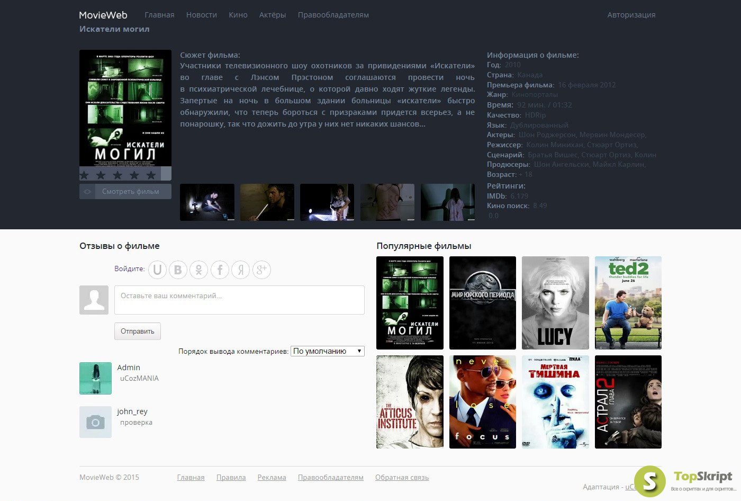Open popular film Искатели могил poster
Screen dimensions: 741x501
tap(410, 303)
